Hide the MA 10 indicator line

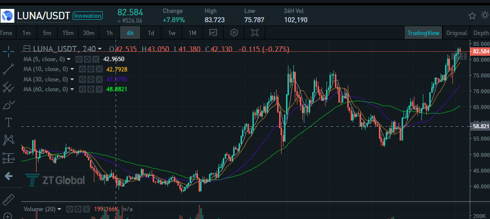(x=82, y=69)
